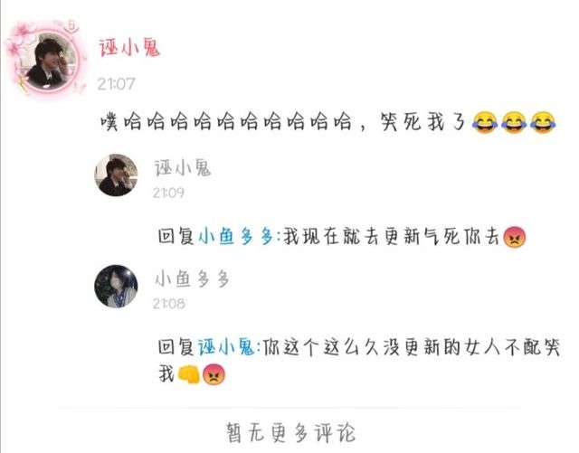Click the 暂无更多评论 footer text
Image resolution: width=579 pixels, height=453 pixels.
tap(291, 432)
